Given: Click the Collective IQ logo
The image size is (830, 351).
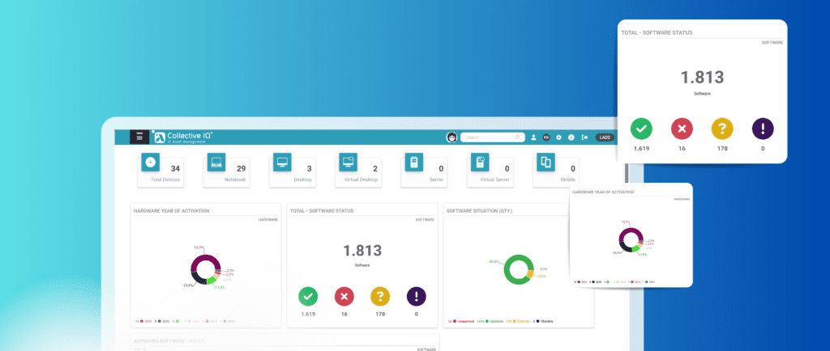Looking at the screenshot, I should pos(183,137).
